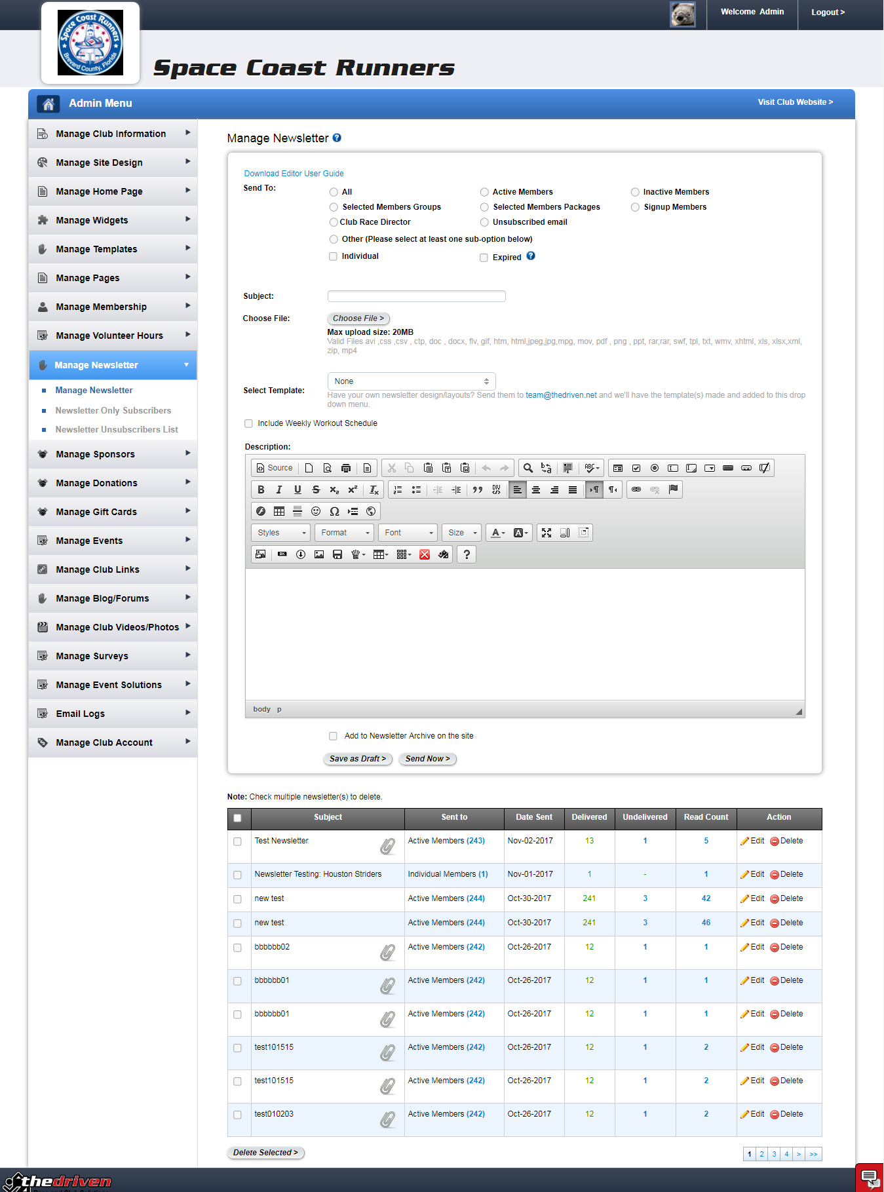Maximize the editor with the expand icon
This screenshot has height=1192, width=884.
click(x=547, y=533)
